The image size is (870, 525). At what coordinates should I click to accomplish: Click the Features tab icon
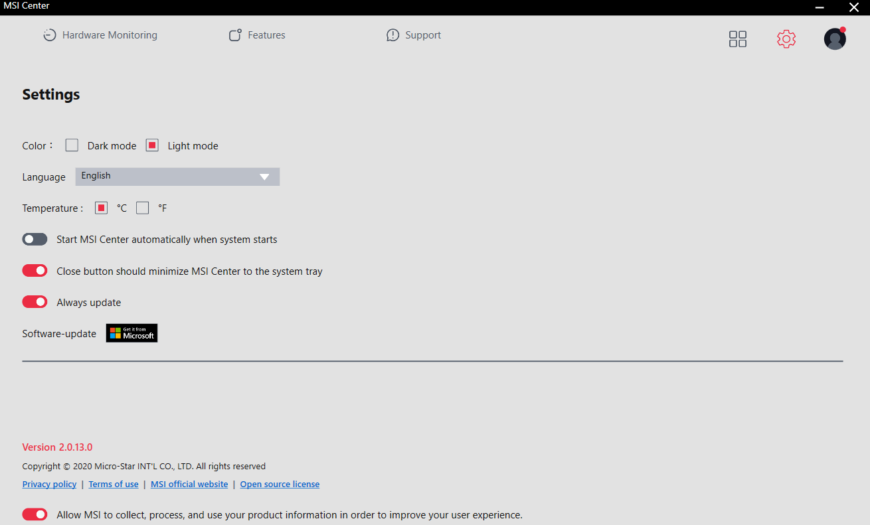click(235, 35)
